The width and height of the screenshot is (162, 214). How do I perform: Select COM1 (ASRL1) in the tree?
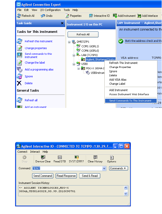[x=90, y=46]
